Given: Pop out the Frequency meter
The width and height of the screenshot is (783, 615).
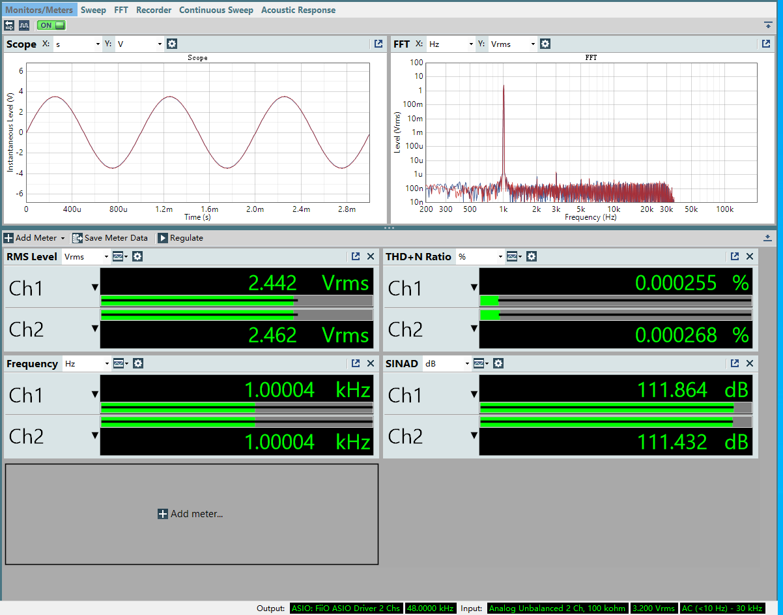Looking at the screenshot, I should (x=356, y=363).
